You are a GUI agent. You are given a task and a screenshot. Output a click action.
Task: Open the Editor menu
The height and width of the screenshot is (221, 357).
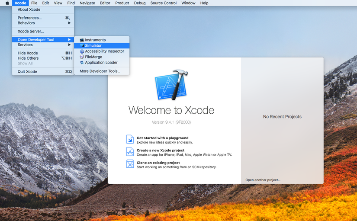pos(105,3)
